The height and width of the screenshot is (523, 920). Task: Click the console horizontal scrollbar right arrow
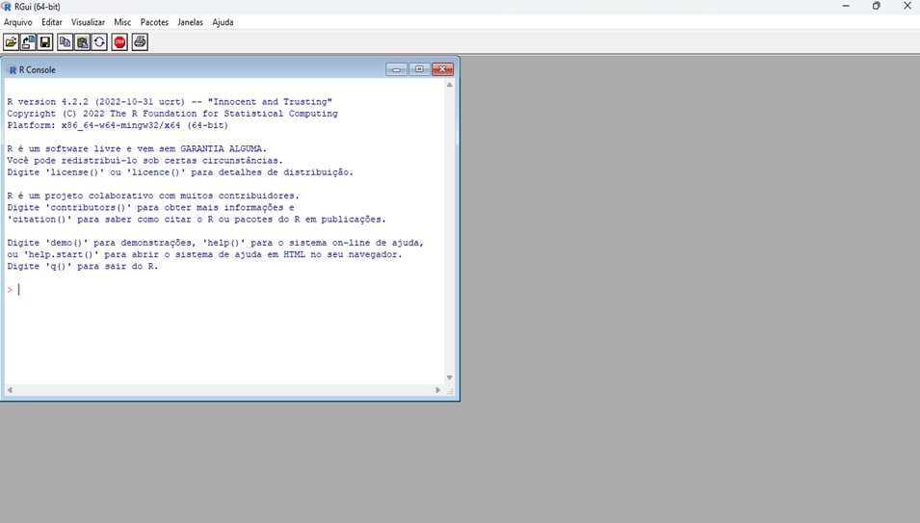click(437, 390)
